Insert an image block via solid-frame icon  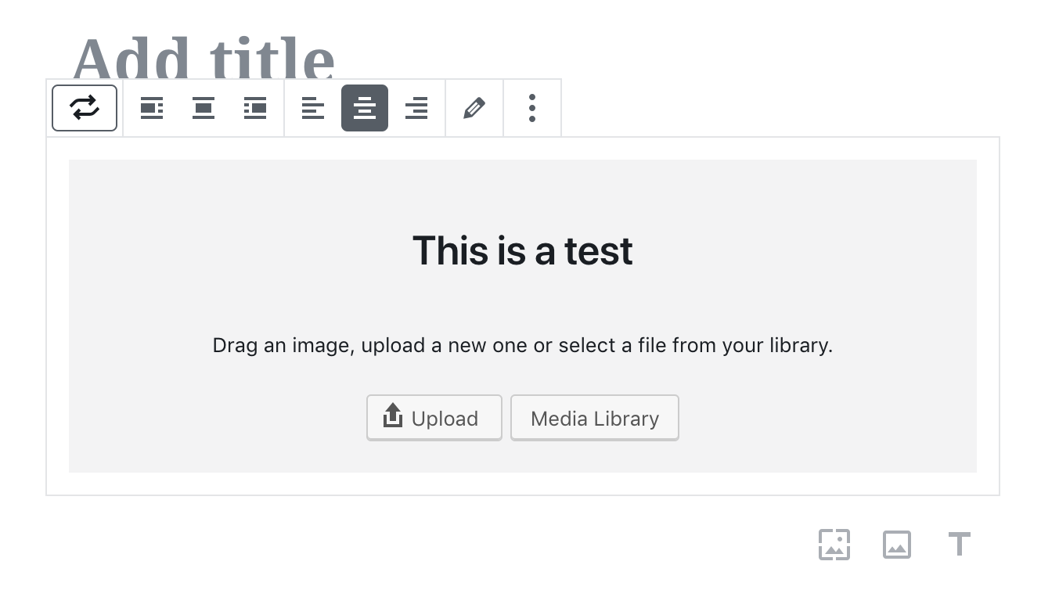(x=897, y=545)
